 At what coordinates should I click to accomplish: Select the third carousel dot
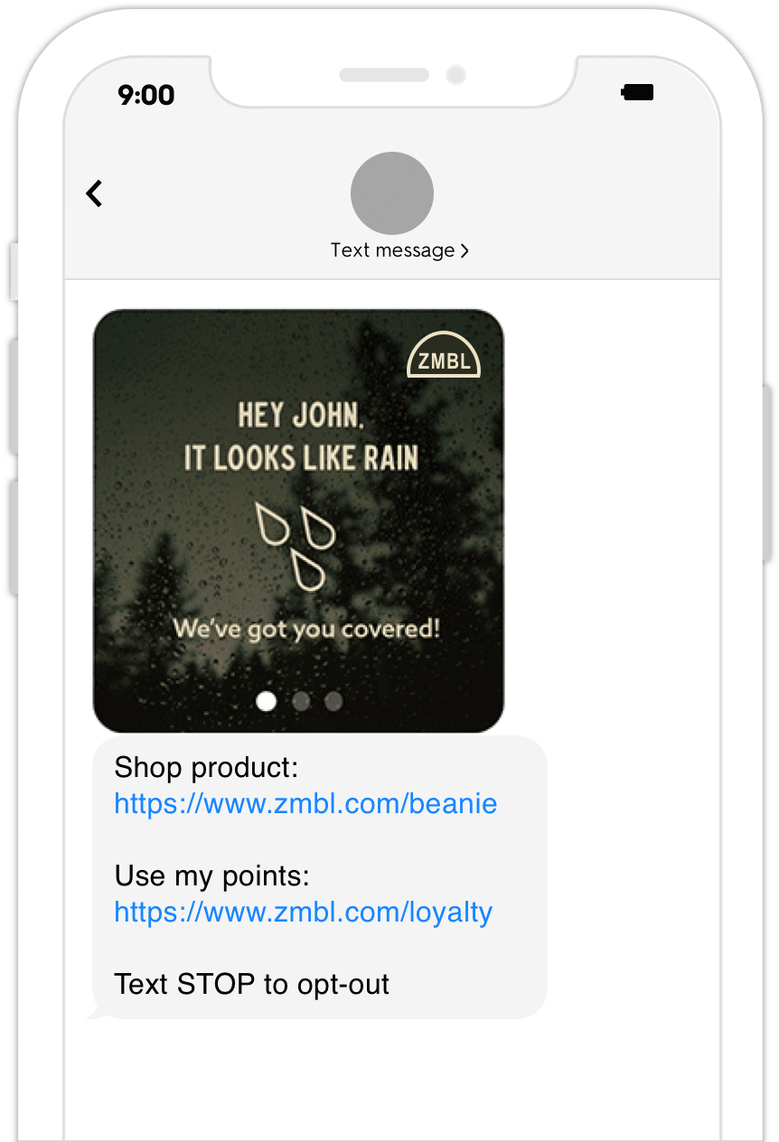tap(333, 701)
